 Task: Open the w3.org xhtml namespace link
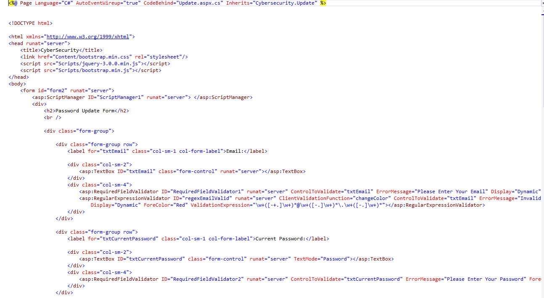(88, 37)
